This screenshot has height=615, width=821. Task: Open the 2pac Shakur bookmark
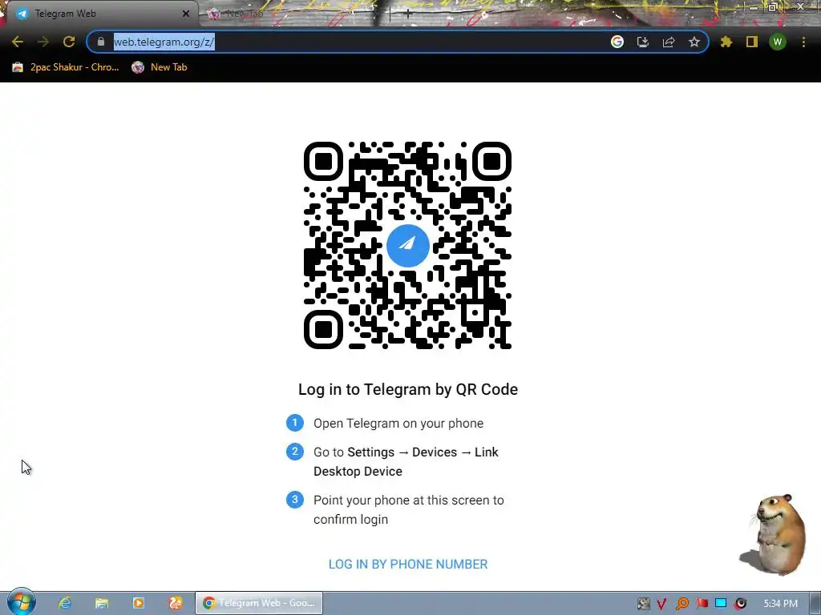66,67
